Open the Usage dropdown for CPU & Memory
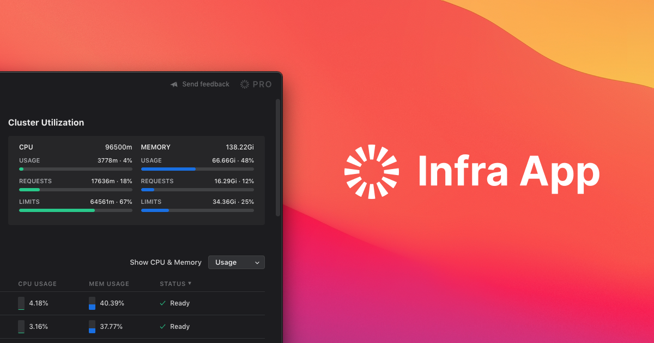This screenshot has width=654, height=343. (x=237, y=263)
